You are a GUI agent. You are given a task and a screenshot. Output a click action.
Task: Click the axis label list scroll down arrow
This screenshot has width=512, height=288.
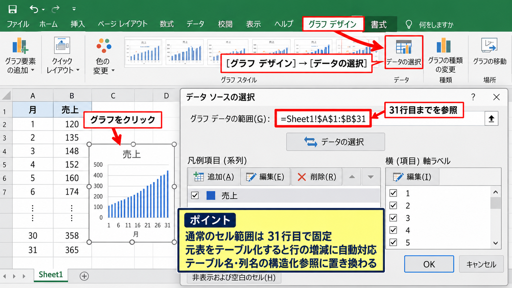(495, 243)
